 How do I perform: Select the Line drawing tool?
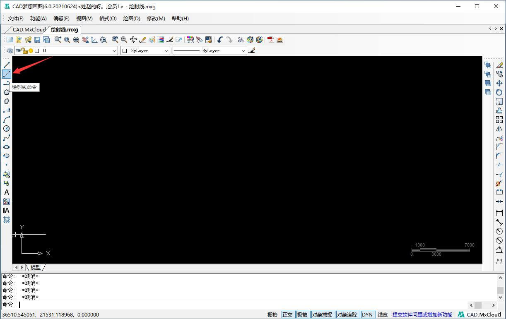(x=7, y=65)
